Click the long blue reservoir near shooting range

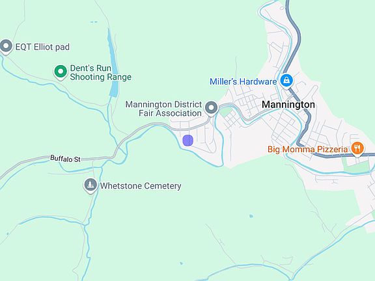pyautogui.click(x=113, y=64)
